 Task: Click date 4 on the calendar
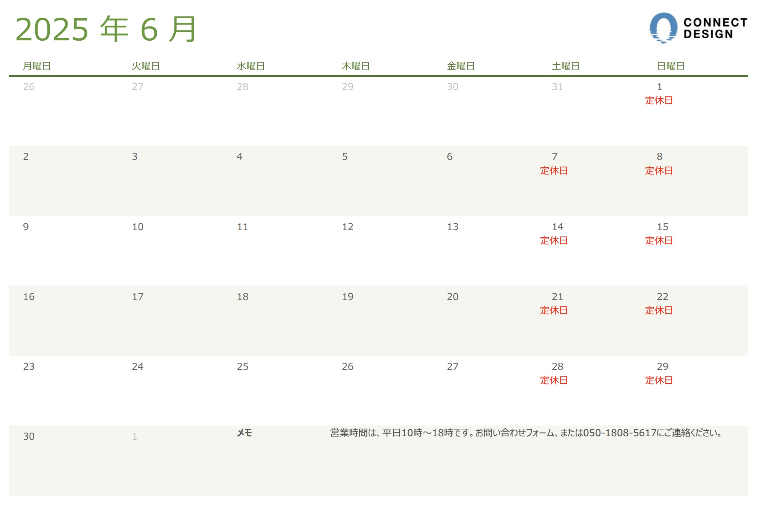[x=240, y=156]
